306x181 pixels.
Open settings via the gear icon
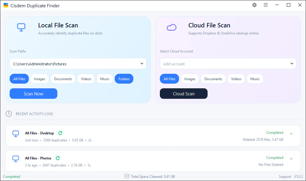(x=254, y=5)
